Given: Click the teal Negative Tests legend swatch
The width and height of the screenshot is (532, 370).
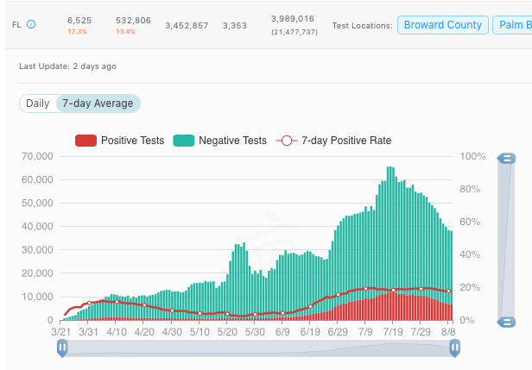Looking at the screenshot, I should [x=183, y=140].
